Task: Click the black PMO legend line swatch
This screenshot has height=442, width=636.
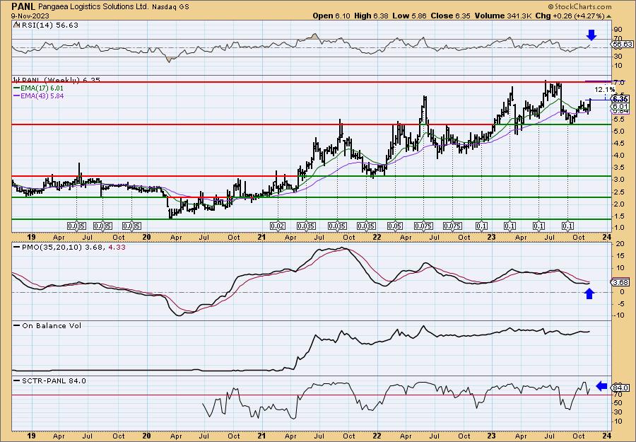Action: tap(17, 247)
